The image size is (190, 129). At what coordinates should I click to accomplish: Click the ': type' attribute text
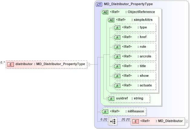point(142,27)
